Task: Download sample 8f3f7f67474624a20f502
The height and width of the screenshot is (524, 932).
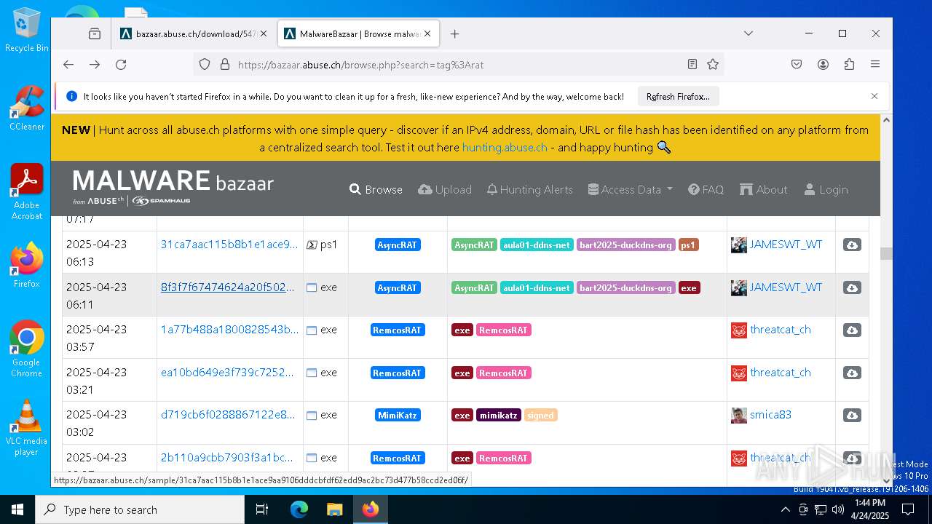Action: pyautogui.click(x=852, y=288)
